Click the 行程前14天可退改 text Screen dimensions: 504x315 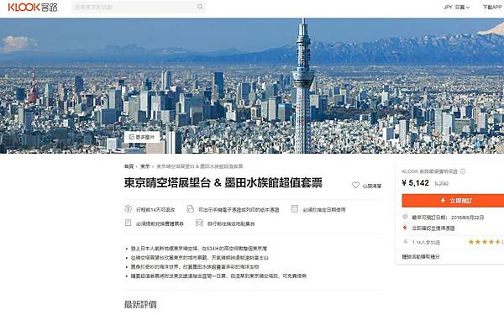(x=155, y=209)
